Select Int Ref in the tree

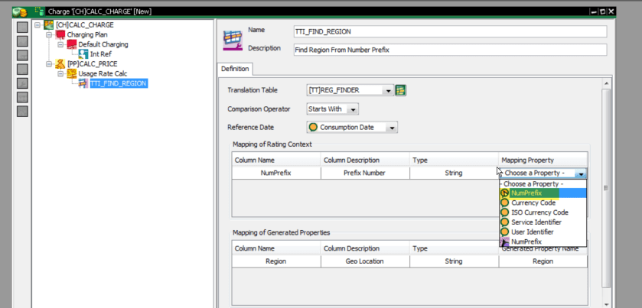click(x=101, y=54)
